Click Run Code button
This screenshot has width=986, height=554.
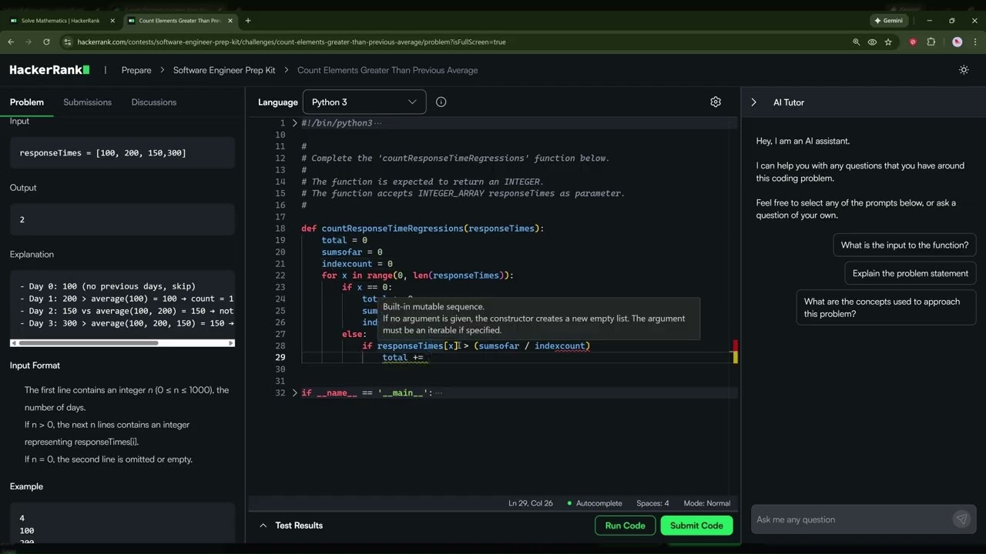[x=625, y=526]
